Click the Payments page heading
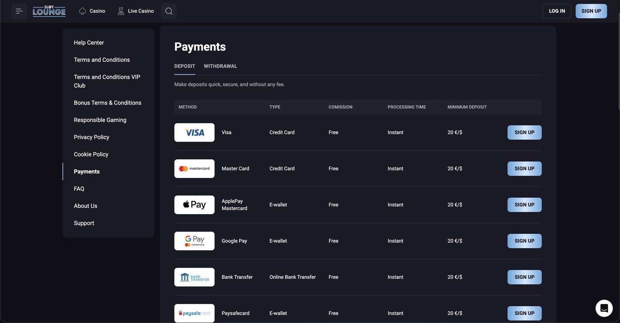The height and width of the screenshot is (323, 620). coord(200,47)
